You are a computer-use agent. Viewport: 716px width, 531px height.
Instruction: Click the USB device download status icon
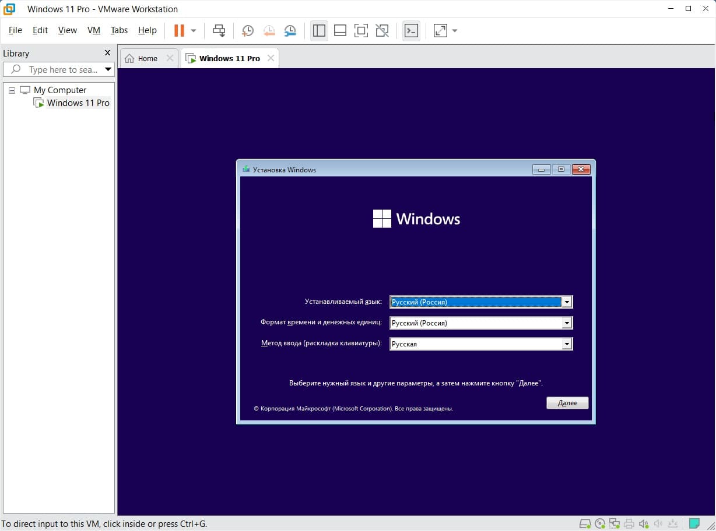point(673,523)
